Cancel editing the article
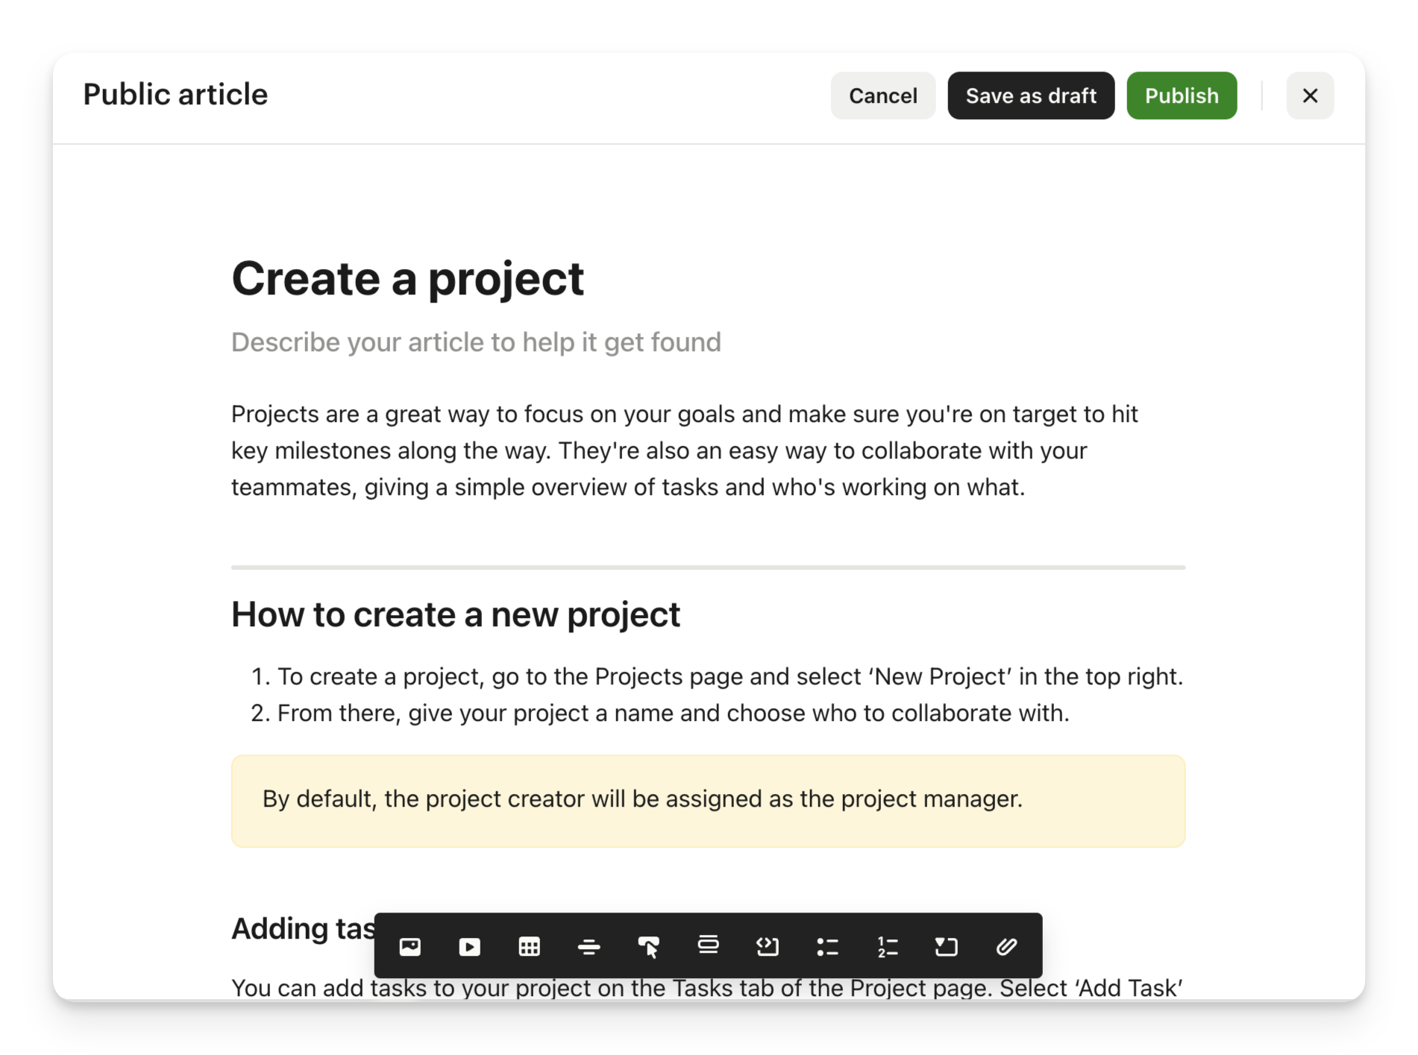Viewport: 1418px width, 1055px height. 882,95
